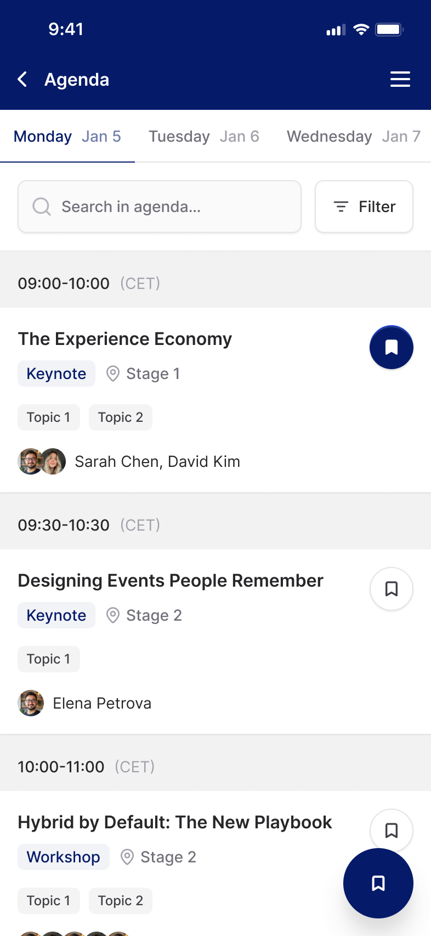431x936 pixels.
Task: Open The Experience Economy session title
Action: pyautogui.click(x=125, y=339)
